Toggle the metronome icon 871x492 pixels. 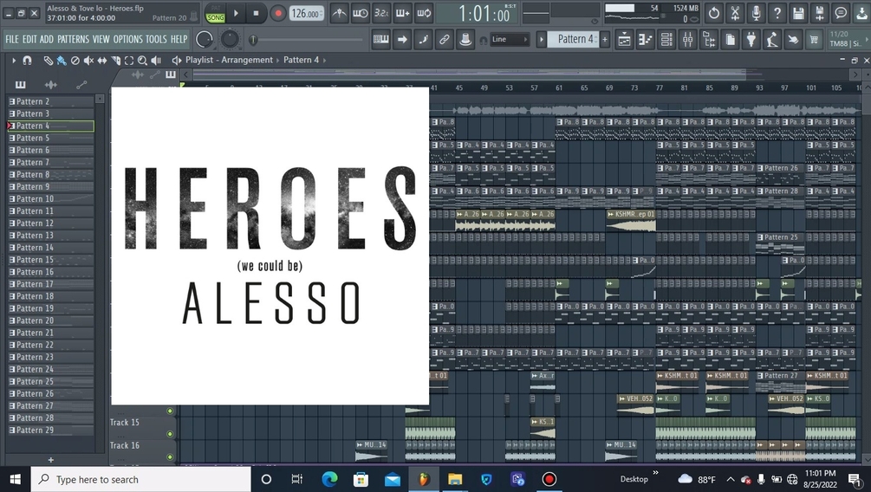pyautogui.click(x=340, y=13)
